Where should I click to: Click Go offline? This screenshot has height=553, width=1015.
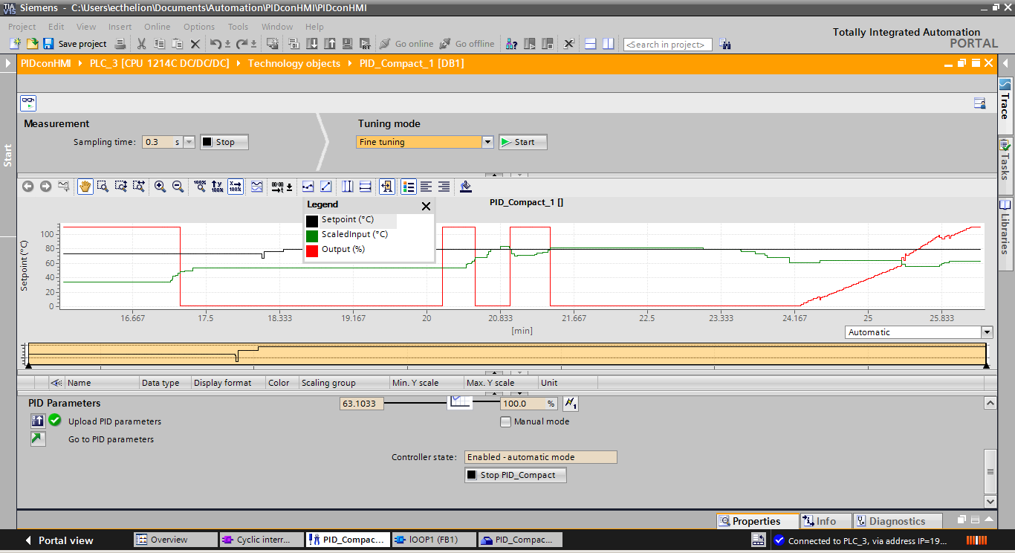(467, 44)
